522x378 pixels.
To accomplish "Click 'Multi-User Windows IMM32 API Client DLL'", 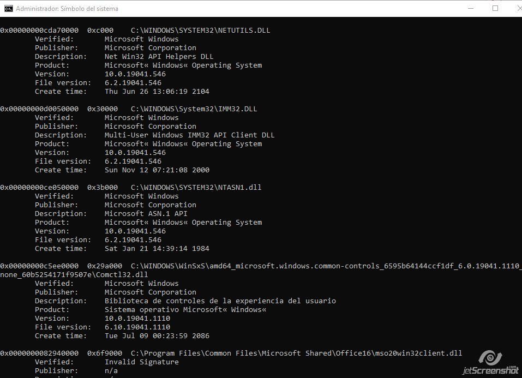I will click(189, 135).
